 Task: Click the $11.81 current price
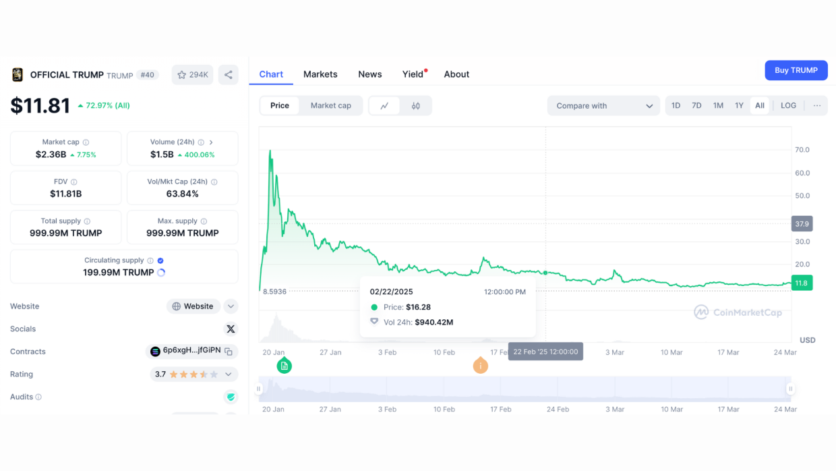tap(40, 106)
